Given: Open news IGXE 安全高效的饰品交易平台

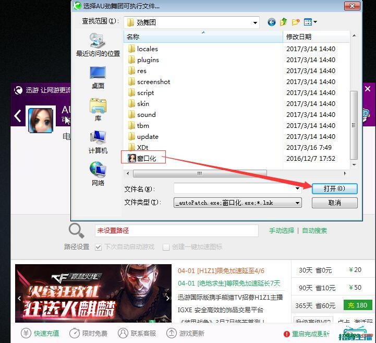Looking at the screenshot, I should [221, 310].
